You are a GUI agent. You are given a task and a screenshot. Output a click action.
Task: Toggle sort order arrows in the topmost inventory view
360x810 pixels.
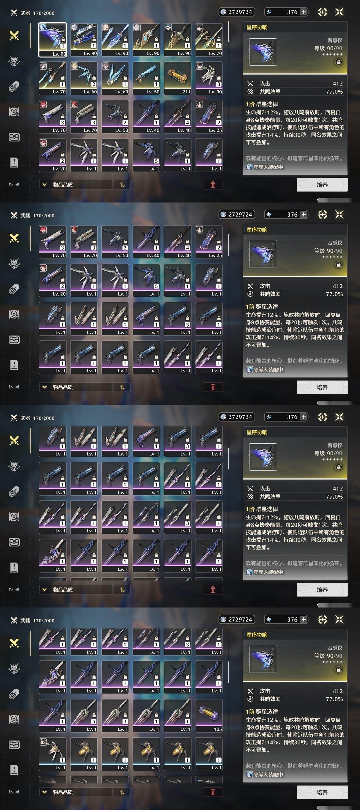[122, 184]
